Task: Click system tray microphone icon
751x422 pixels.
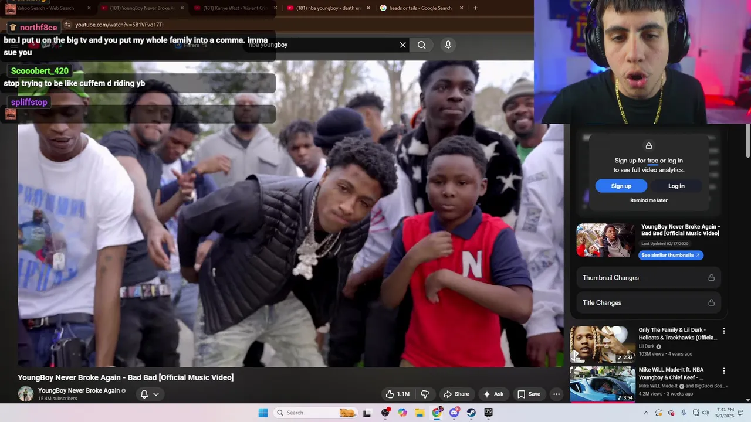Action: [684, 413]
